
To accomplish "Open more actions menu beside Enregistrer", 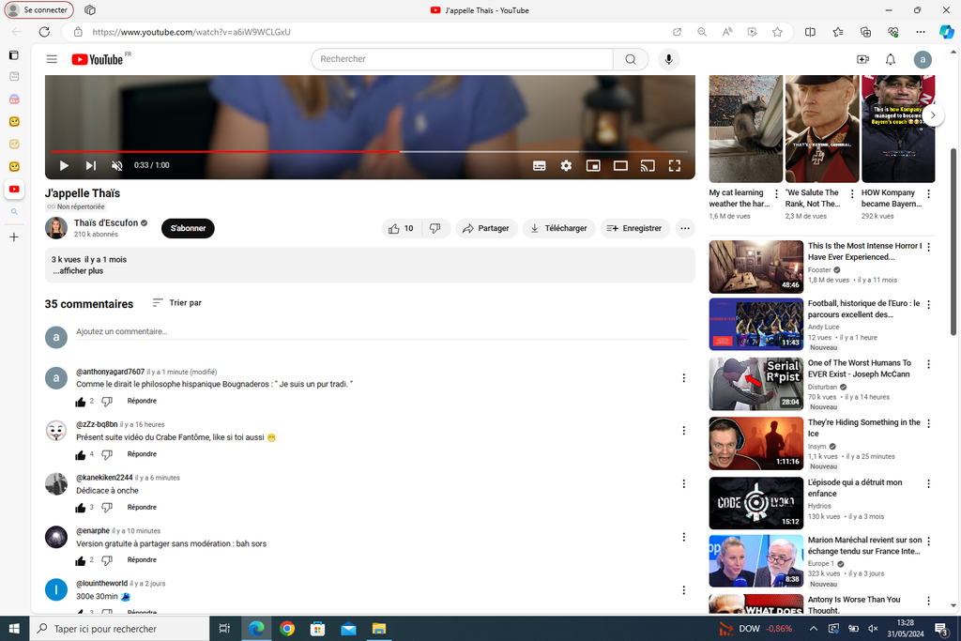I will (685, 228).
